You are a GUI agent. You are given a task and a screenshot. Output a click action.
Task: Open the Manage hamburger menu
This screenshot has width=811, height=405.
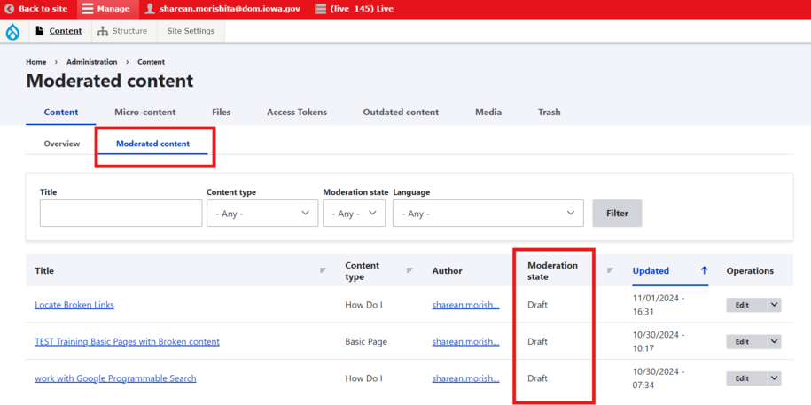[88, 9]
